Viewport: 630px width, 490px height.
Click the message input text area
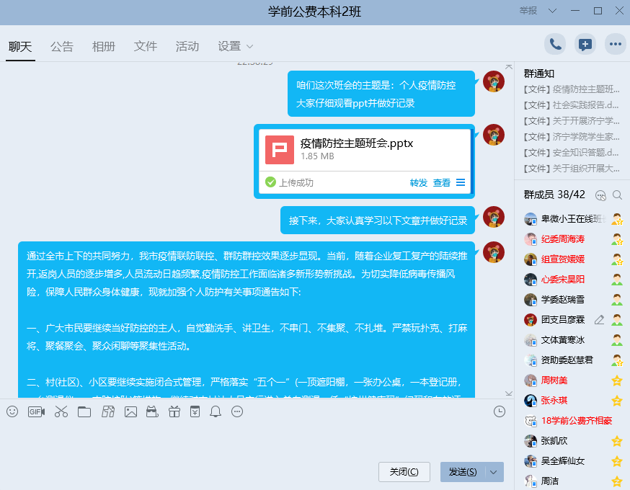click(252, 440)
